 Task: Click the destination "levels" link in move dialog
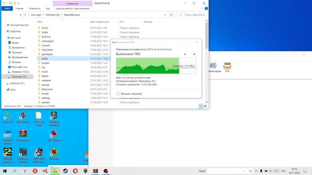169,50
